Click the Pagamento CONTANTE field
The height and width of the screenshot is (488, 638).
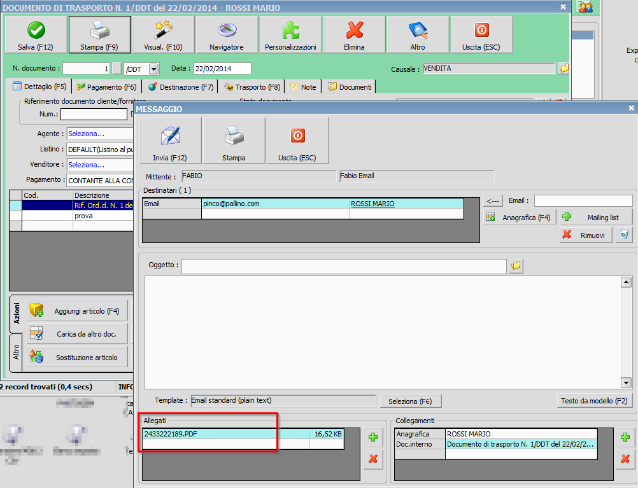[100, 181]
